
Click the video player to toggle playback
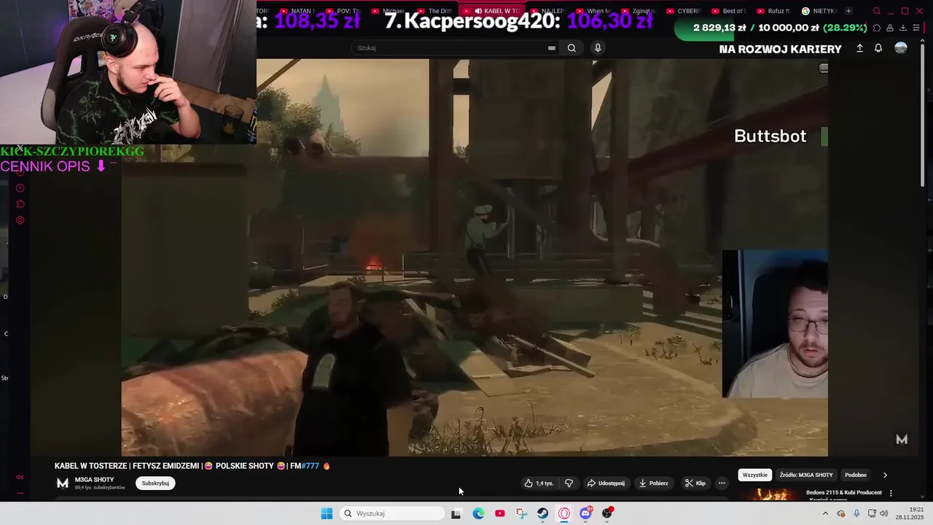tap(475, 257)
